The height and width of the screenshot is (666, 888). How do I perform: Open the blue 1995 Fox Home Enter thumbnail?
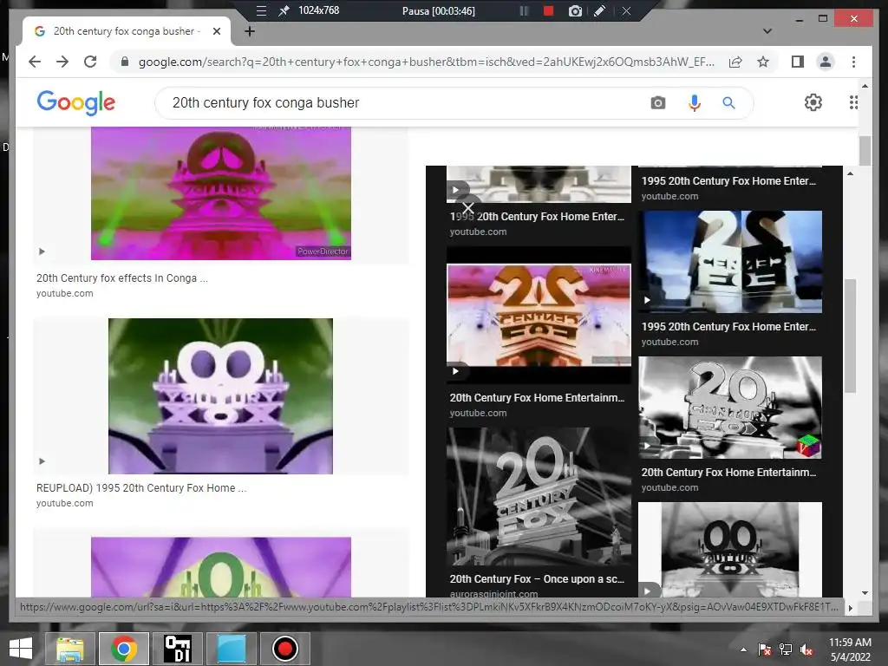730,262
